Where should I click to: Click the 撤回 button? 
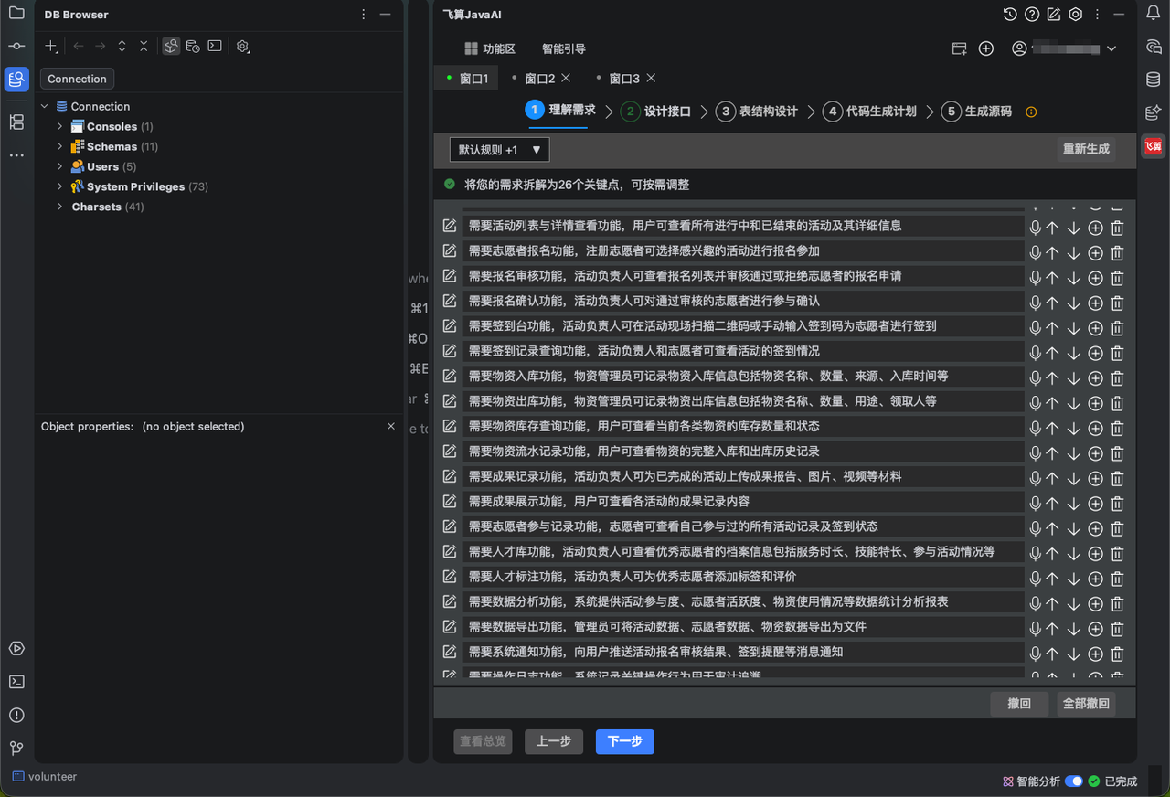coord(1019,704)
